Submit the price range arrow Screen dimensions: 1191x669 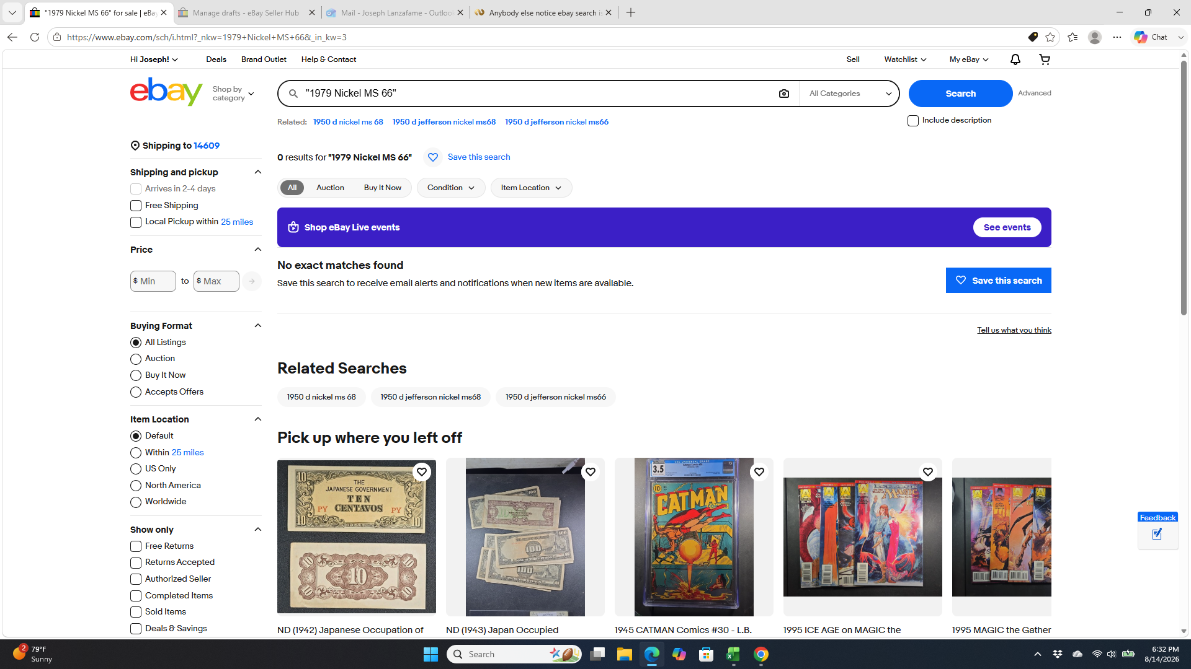pyautogui.click(x=251, y=281)
